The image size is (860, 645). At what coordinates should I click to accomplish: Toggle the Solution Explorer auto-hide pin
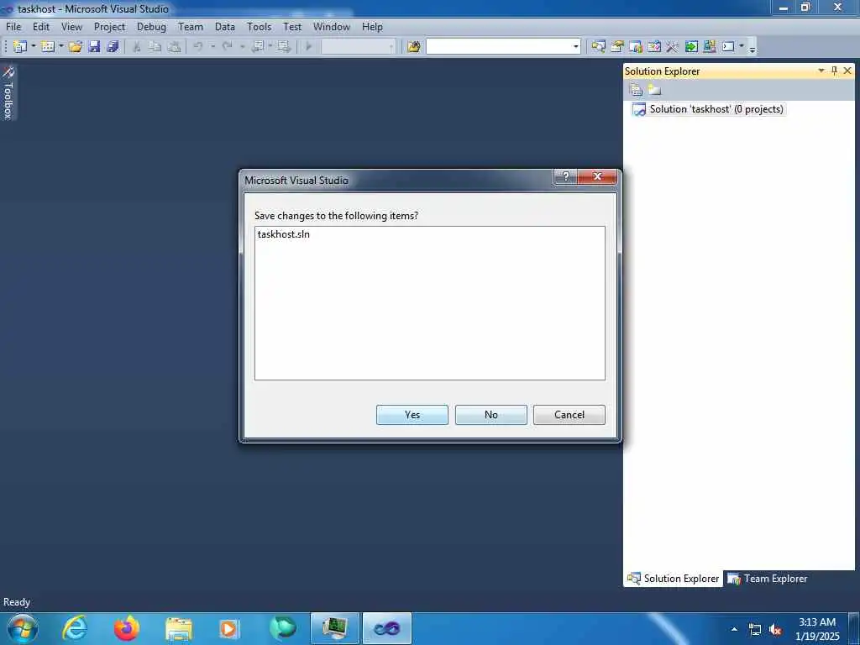tap(834, 71)
